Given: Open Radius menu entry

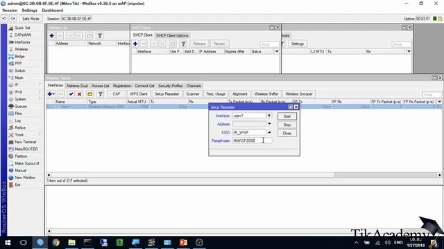Looking at the screenshot, I should [20, 127].
